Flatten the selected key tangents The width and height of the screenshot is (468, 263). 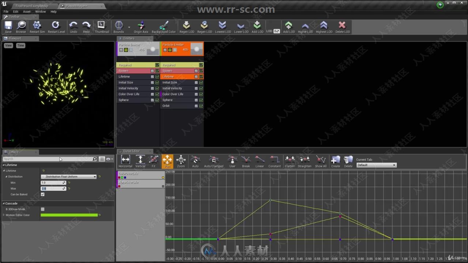pos(290,161)
